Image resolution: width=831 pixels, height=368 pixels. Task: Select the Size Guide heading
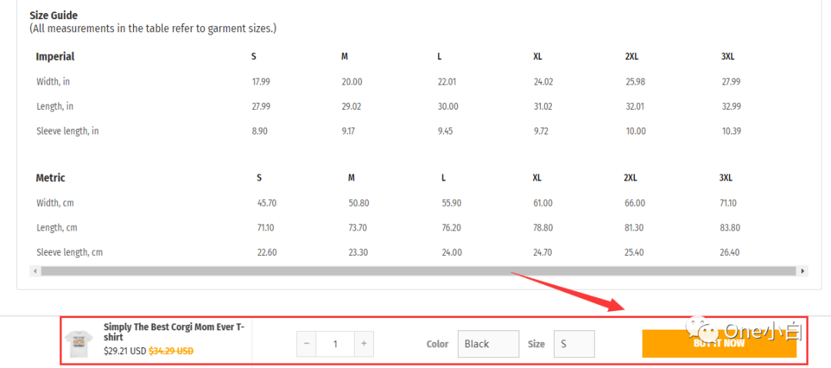(x=54, y=16)
